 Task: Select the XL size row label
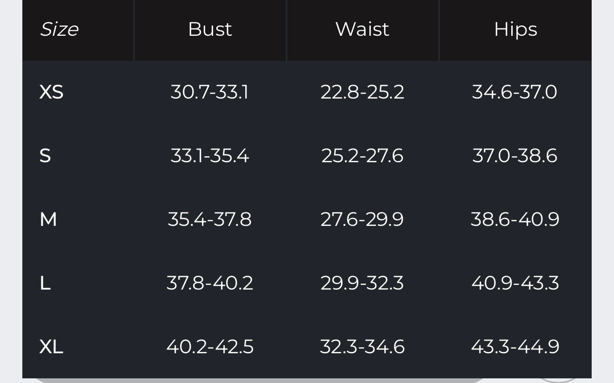click(51, 347)
